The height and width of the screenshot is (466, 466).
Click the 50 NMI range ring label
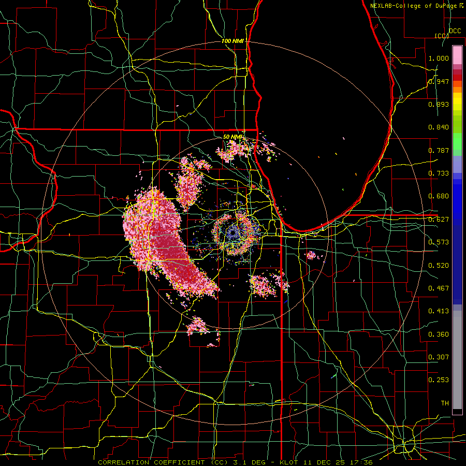click(x=234, y=137)
